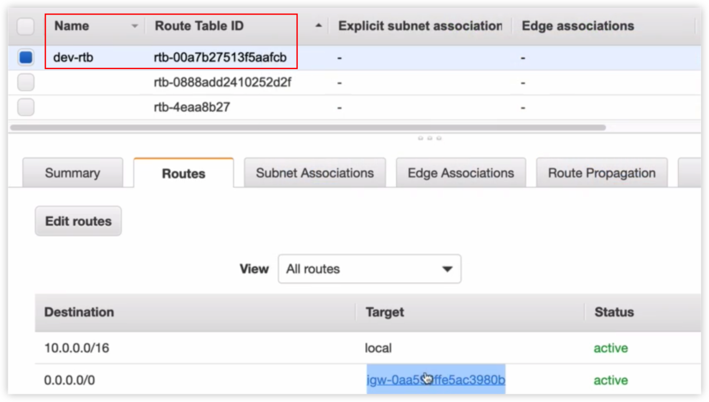The height and width of the screenshot is (402, 709).
Task: Click the Explicit subnet association column header
Action: tap(420, 26)
